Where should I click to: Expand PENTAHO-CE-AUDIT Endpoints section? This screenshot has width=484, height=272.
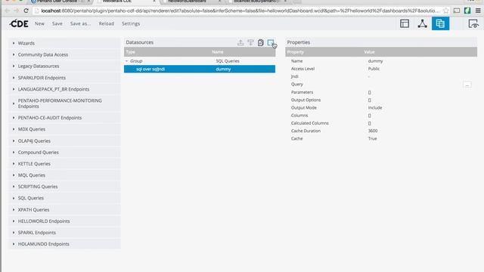click(x=64, y=118)
